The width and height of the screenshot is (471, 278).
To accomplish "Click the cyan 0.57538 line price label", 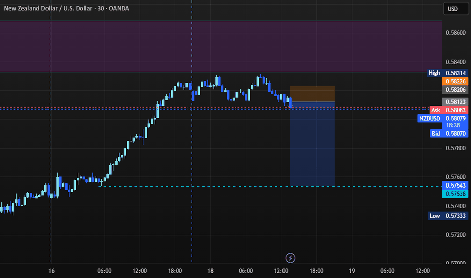I will point(455,194).
